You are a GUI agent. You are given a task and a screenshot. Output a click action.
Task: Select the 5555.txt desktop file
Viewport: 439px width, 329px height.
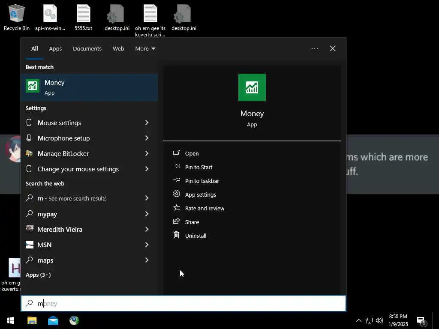click(84, 18)
